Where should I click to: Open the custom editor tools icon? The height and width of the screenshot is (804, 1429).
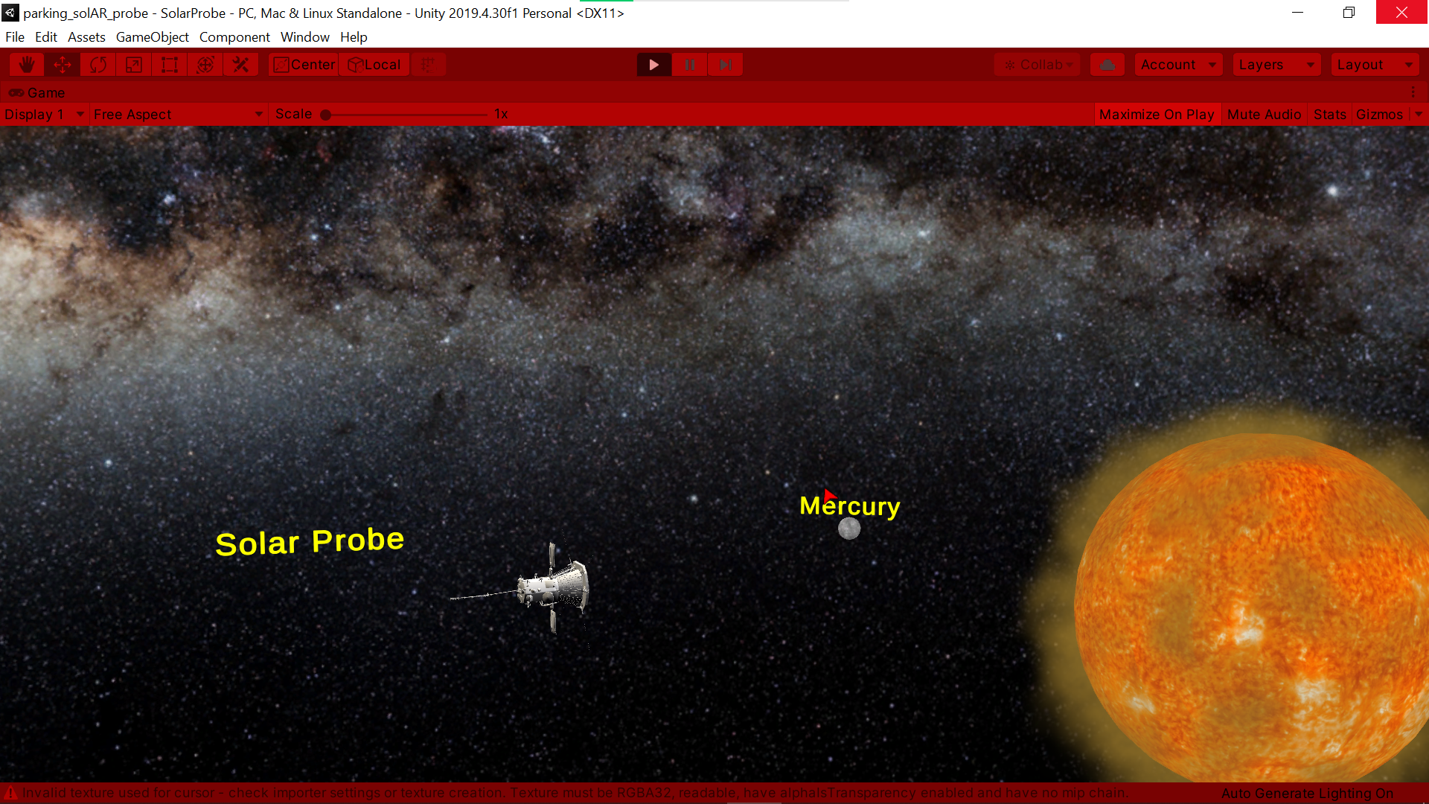point(241,65)
